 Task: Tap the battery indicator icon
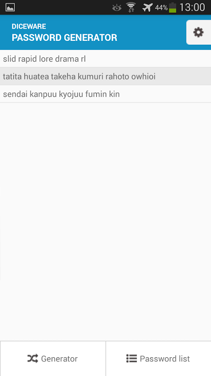173,8
